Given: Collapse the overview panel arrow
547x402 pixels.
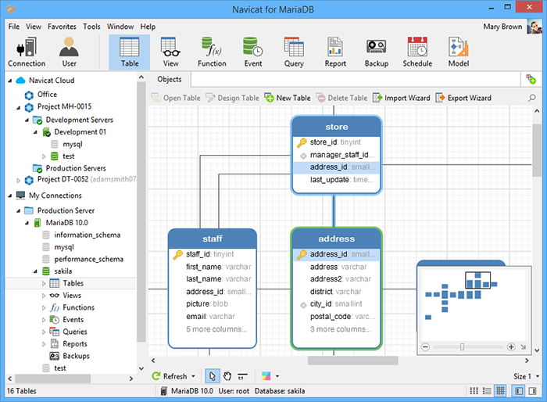Looking at the screenshot, I should [524, 346].
